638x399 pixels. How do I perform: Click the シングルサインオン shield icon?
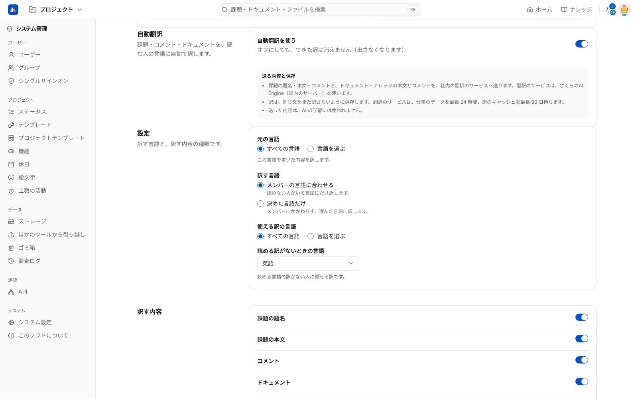[x=11, y=81]
